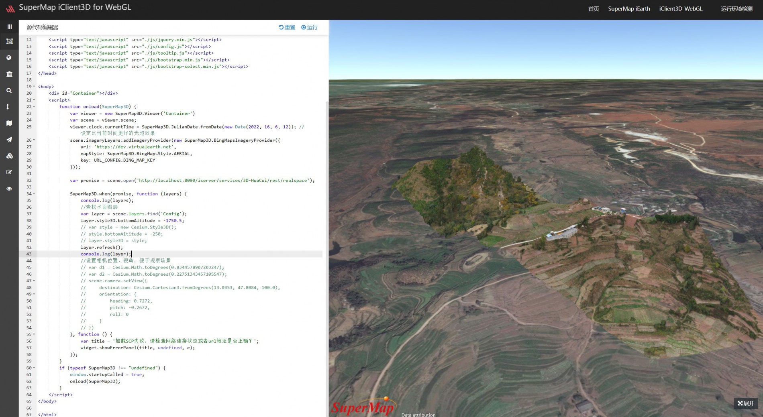Open the 运行环境检测 menu item
This screenshot has height=417, width=763.
click(736, 9)
